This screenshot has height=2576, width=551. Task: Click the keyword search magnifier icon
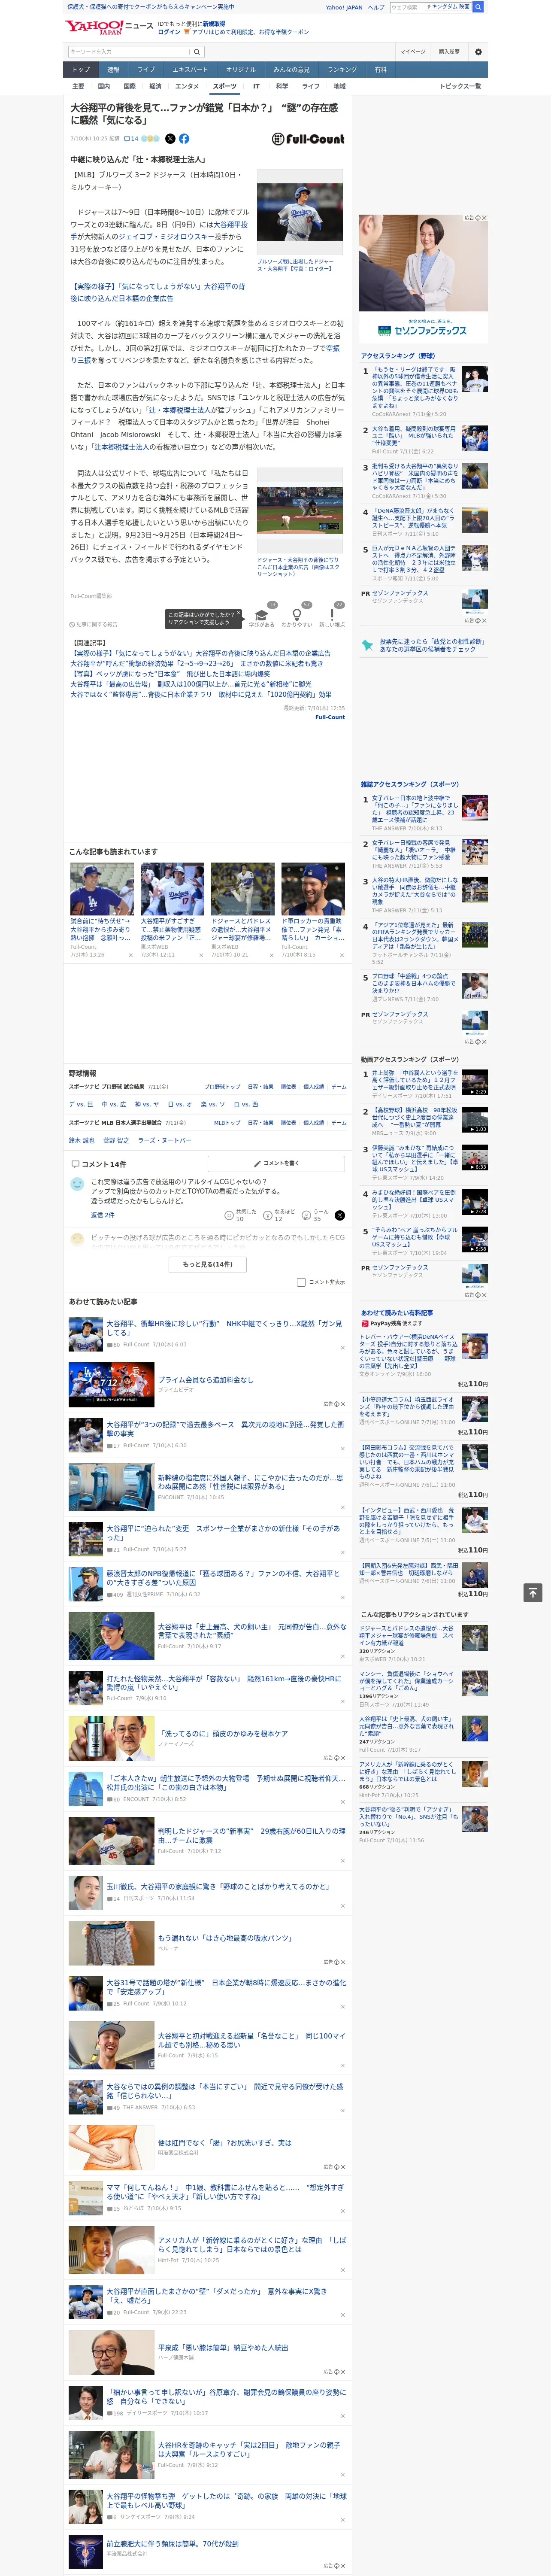(x=197, y=52)
